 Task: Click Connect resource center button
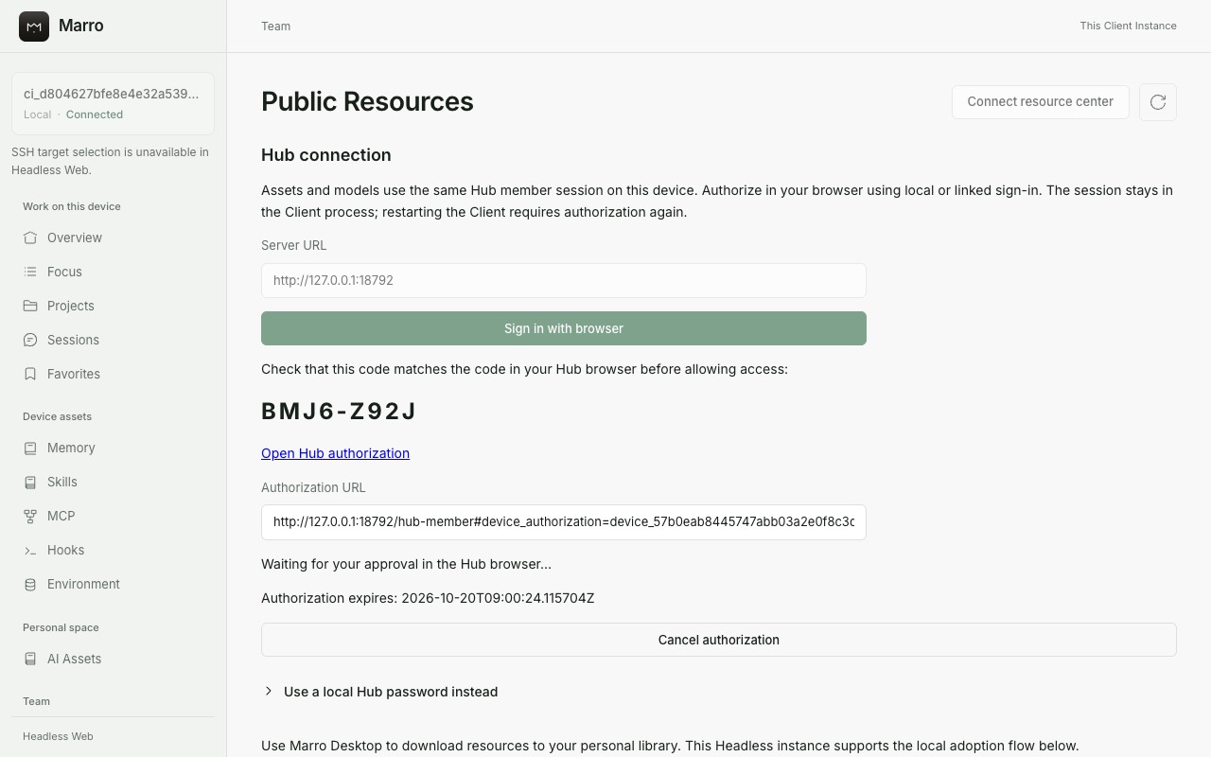(x=1040, y=102)
